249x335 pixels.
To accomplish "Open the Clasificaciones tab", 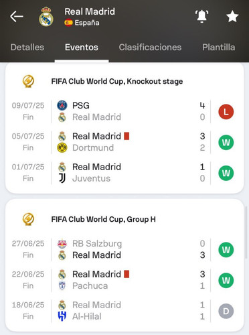I will point(150,47).
